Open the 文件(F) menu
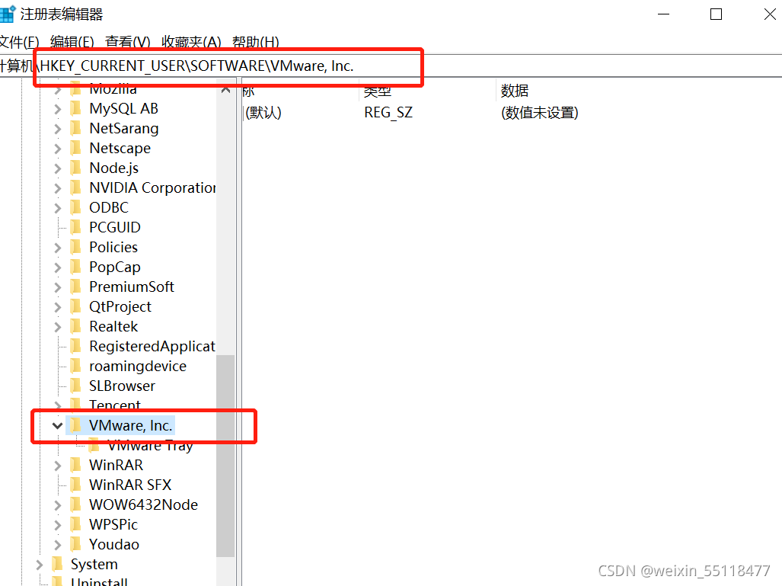Viewport: 782px width, 586px height. click(19, 42)
